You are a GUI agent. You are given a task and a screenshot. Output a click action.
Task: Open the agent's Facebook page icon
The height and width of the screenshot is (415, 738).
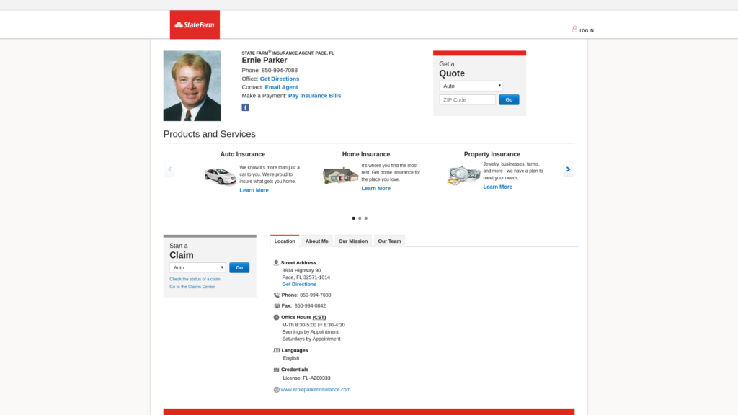(245, 107)
